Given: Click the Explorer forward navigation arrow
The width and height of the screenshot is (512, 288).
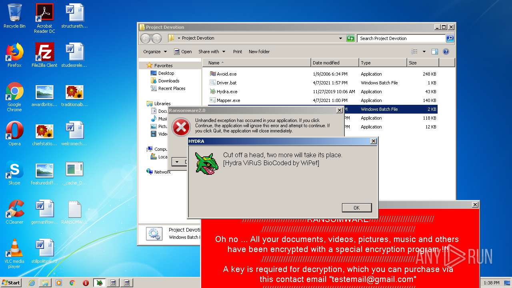Looking at the screenshot, I should pyautogui.click(x=156, y=38).
